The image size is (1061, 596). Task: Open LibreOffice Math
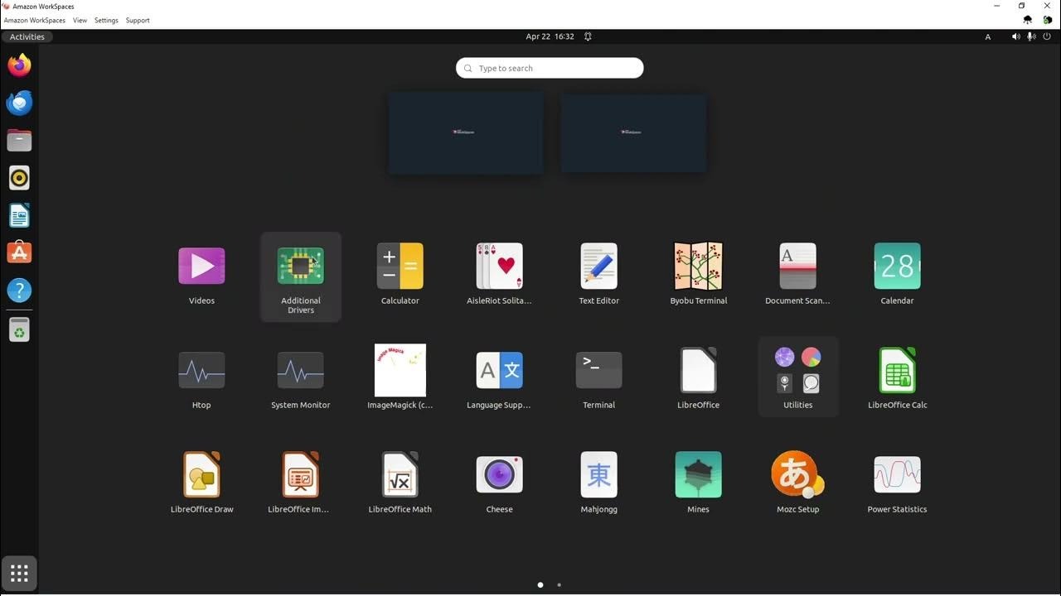(400, 475)
